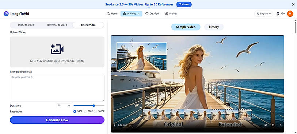This screenshot has height=134, width=297.
Task: Play the sample video
Action: tap(114, 125)
